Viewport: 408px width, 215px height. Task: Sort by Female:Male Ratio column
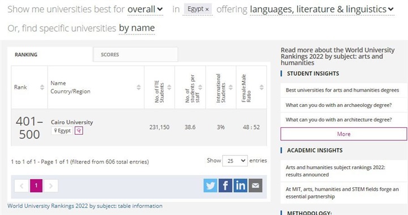(x=261, y=87)
